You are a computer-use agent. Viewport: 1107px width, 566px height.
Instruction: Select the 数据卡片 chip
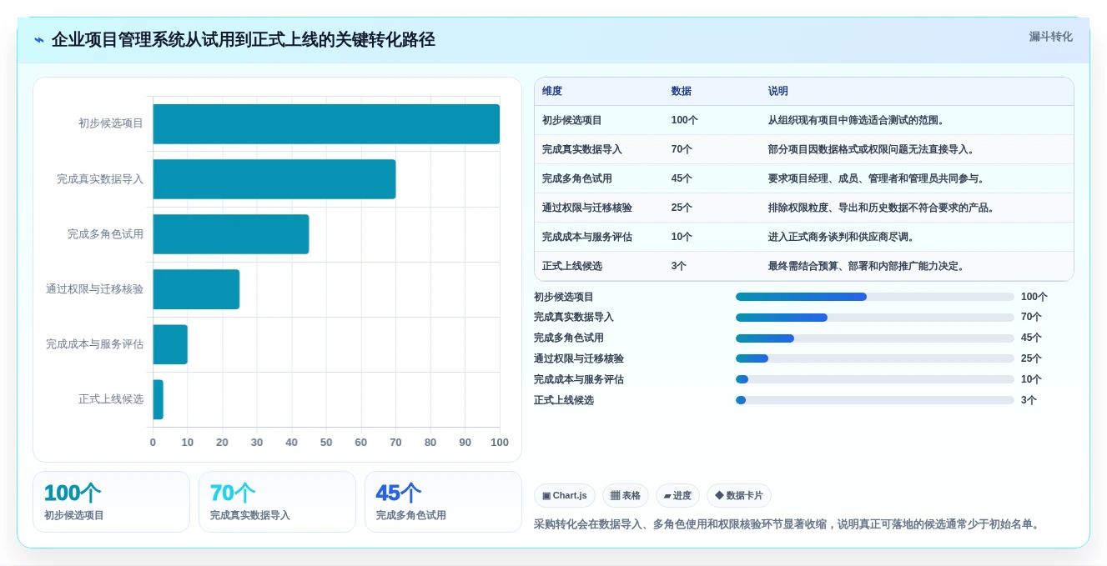(739, 495)
